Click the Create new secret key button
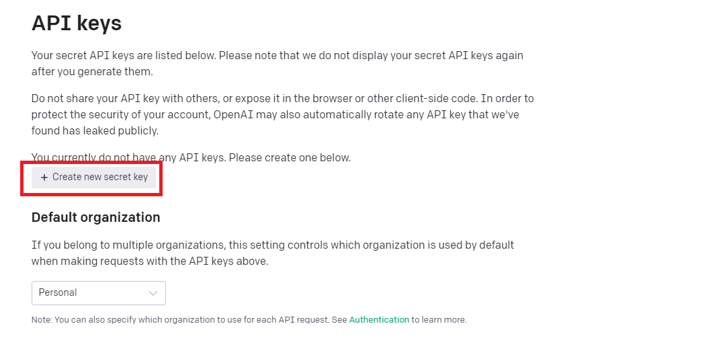The width and height of the screenshot is (703, 363). [94, 177]
